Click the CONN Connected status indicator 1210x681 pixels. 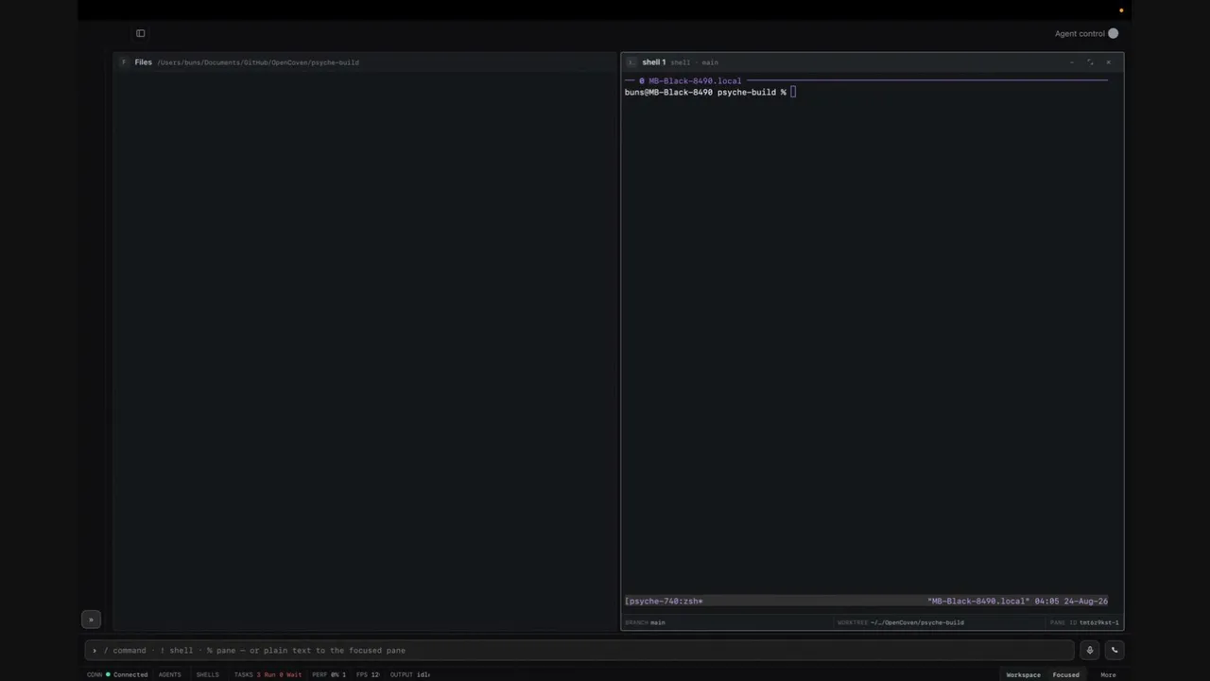tap(117, 674)
